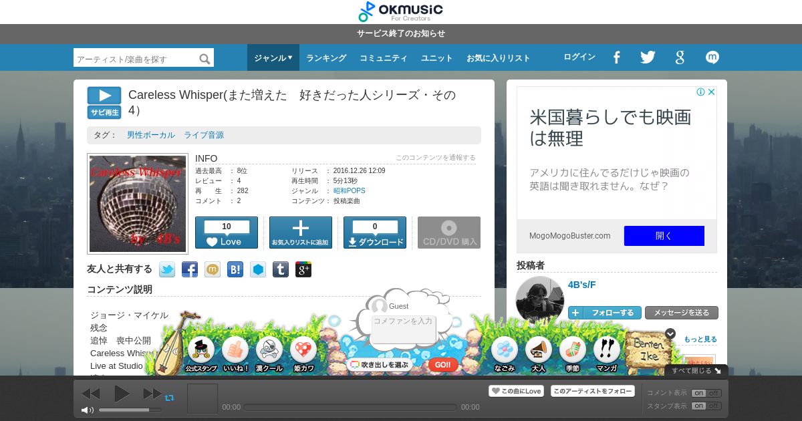Open the お気に入りリスト menu
This screenshot has height=421, width=802.
pyautogui.click(x=499, y=58)
